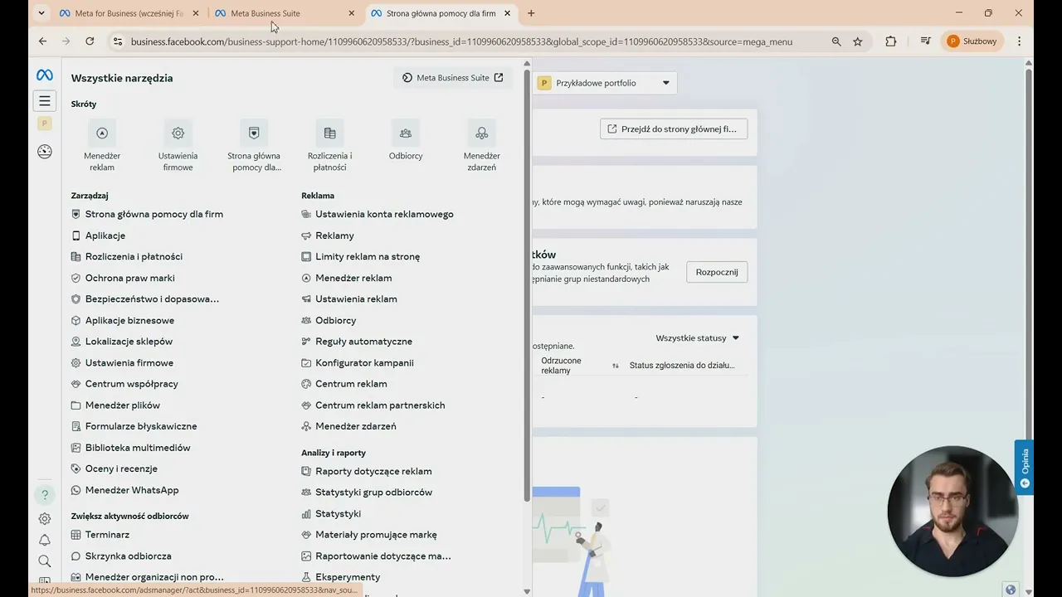Click the Meta Business Suite external link button

click(453, 78)
